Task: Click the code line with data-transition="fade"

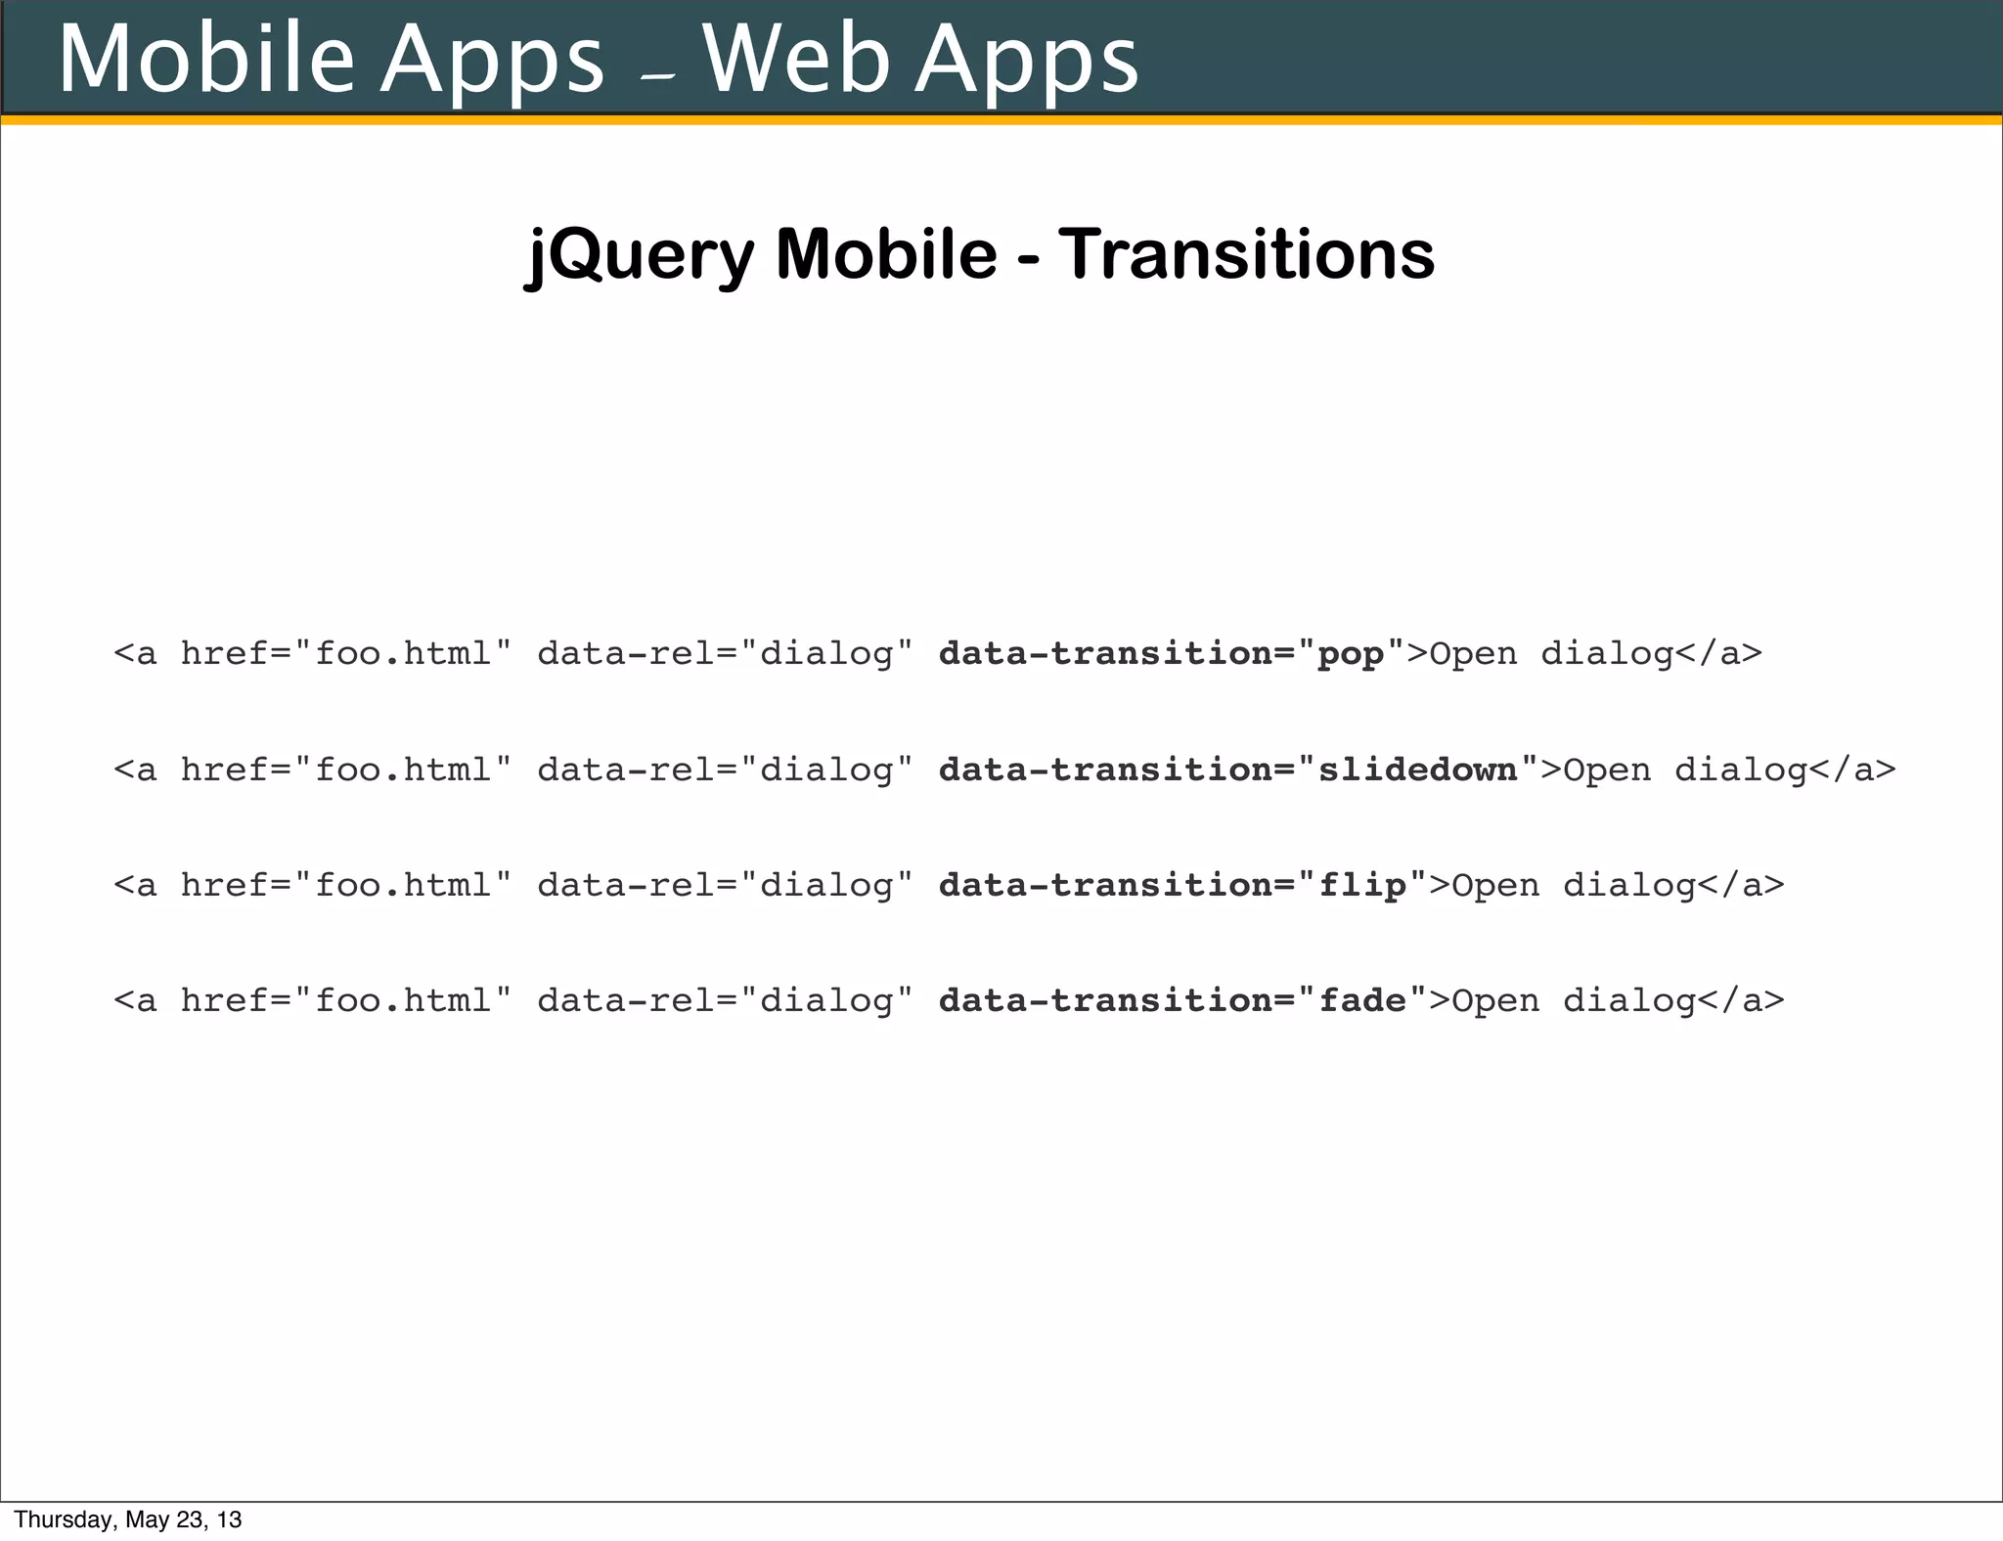Action: [949, 1000]
